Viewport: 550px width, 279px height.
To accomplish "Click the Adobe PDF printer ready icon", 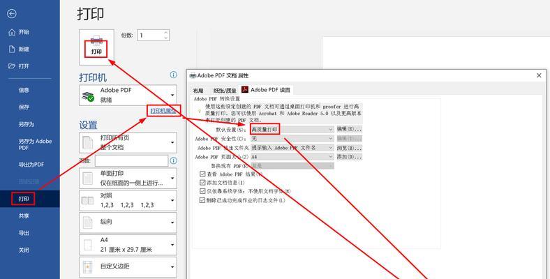I will tap(88, 96).
